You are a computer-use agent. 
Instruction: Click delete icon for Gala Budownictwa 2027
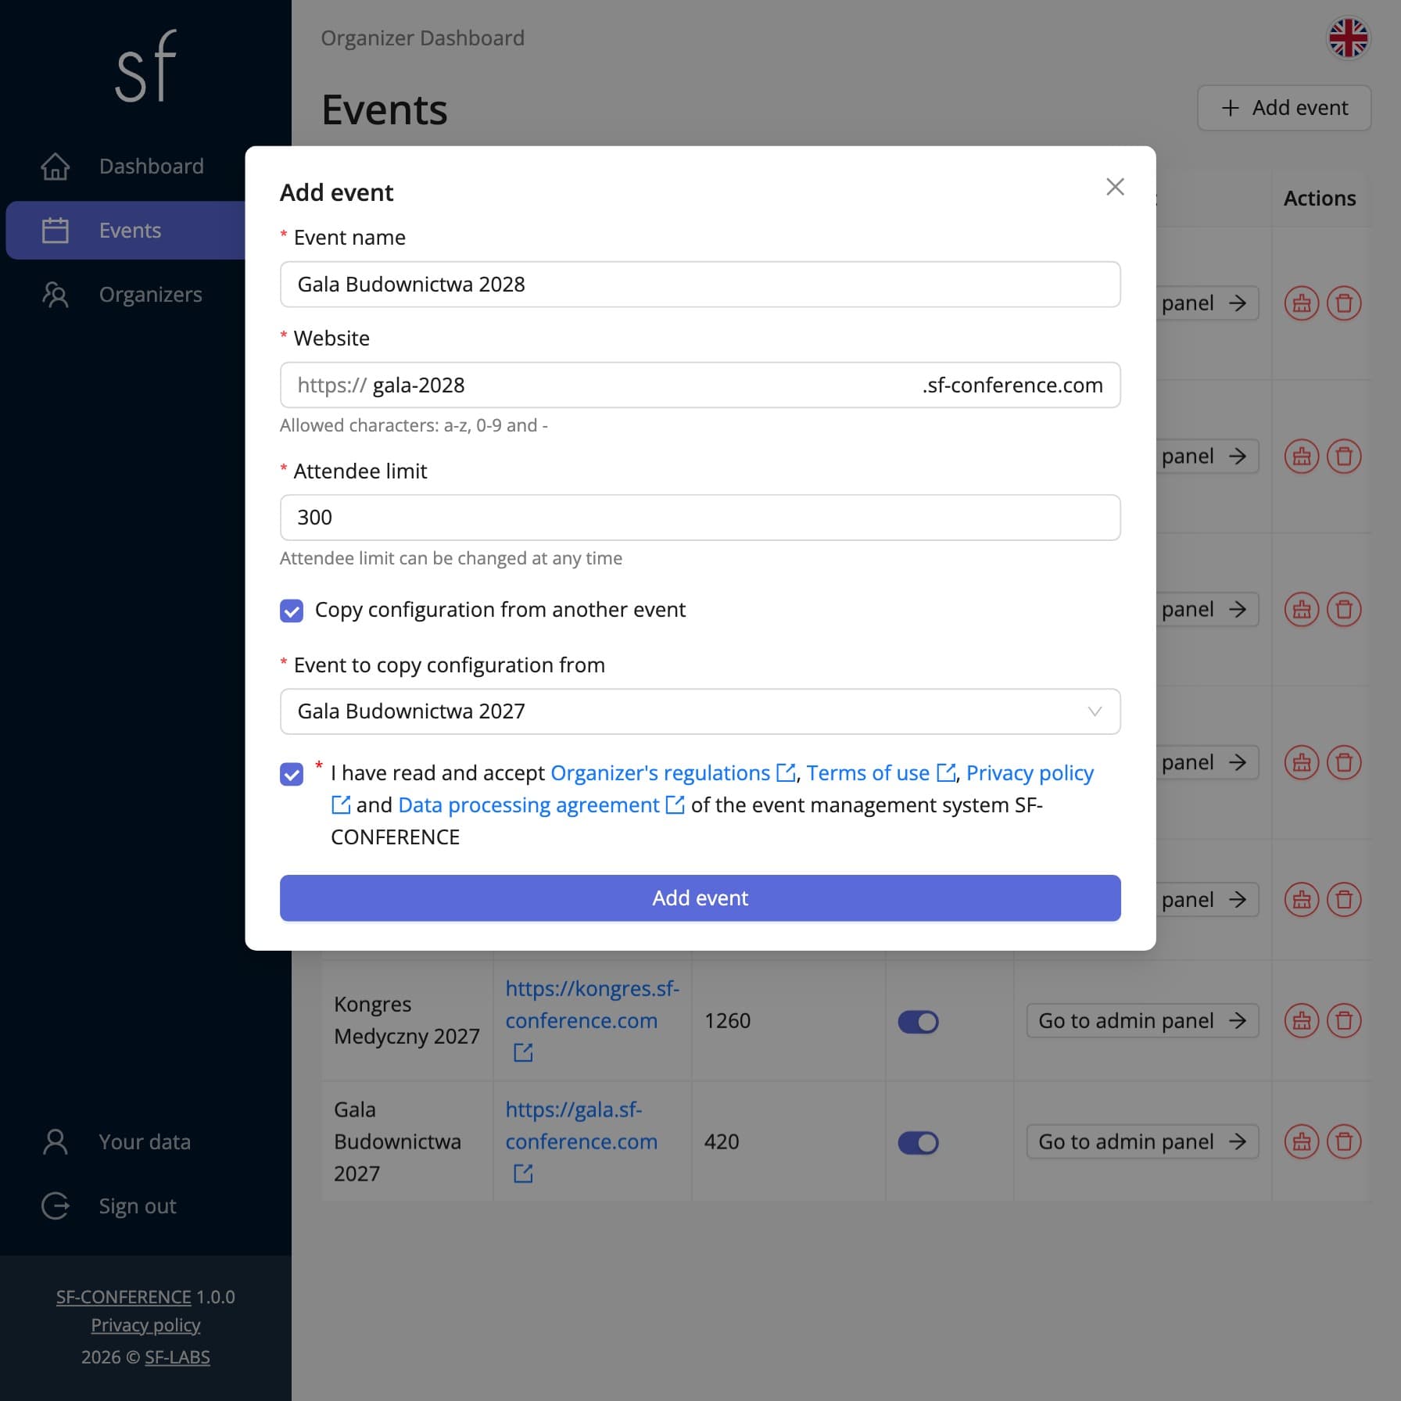[1344, 1142]
